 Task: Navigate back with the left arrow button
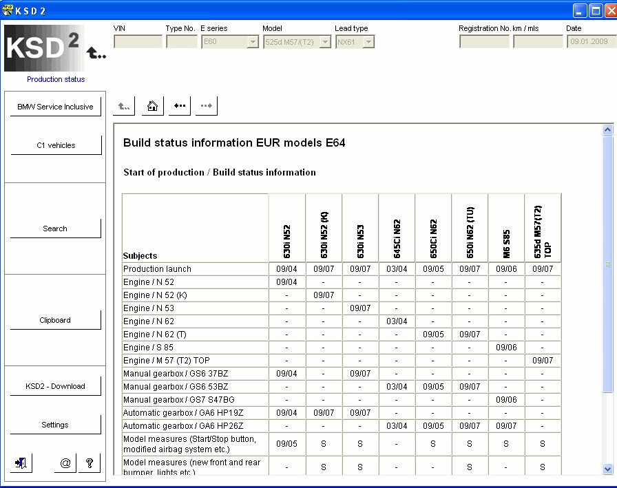[x=180, y=106]
